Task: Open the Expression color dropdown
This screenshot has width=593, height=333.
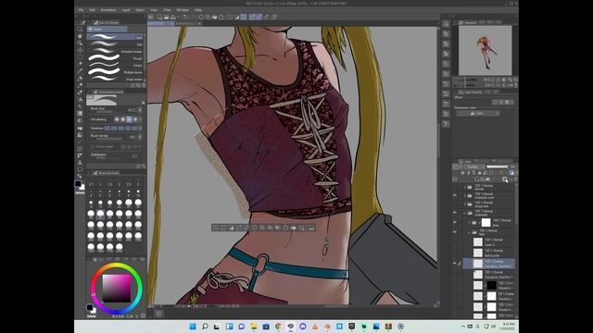Action: 478,113
